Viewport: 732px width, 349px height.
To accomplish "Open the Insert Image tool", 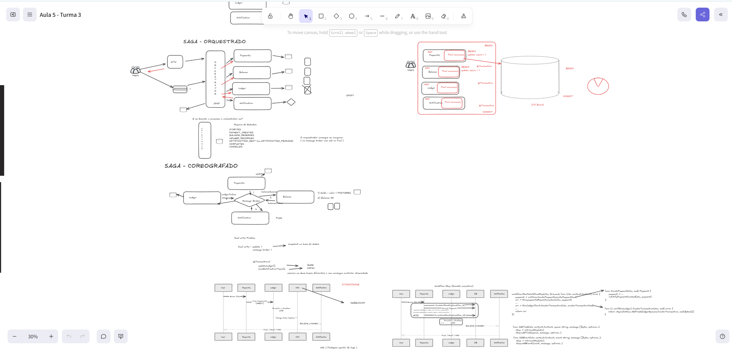I will (428, 16).
